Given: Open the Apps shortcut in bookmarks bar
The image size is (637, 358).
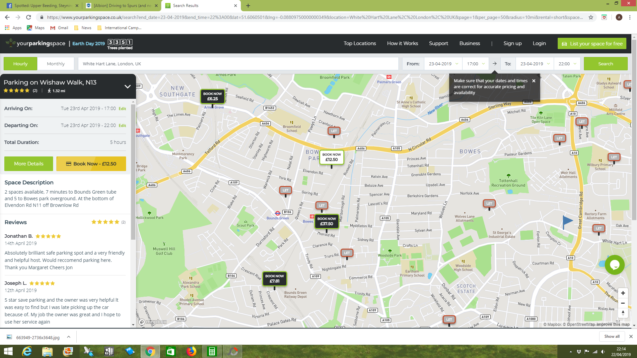Looking at the screenshot, I should coord(13,28).
